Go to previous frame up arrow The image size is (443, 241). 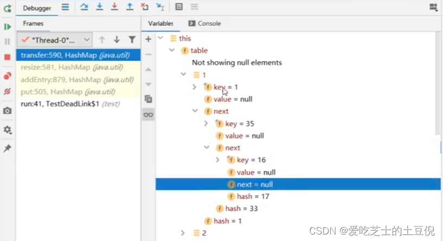click(x=102, y=40)
